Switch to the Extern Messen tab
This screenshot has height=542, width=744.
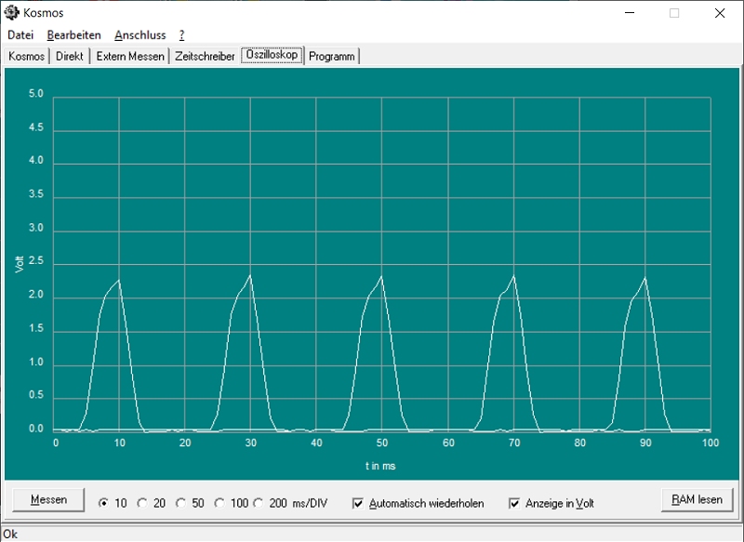[x=130, y=57]
